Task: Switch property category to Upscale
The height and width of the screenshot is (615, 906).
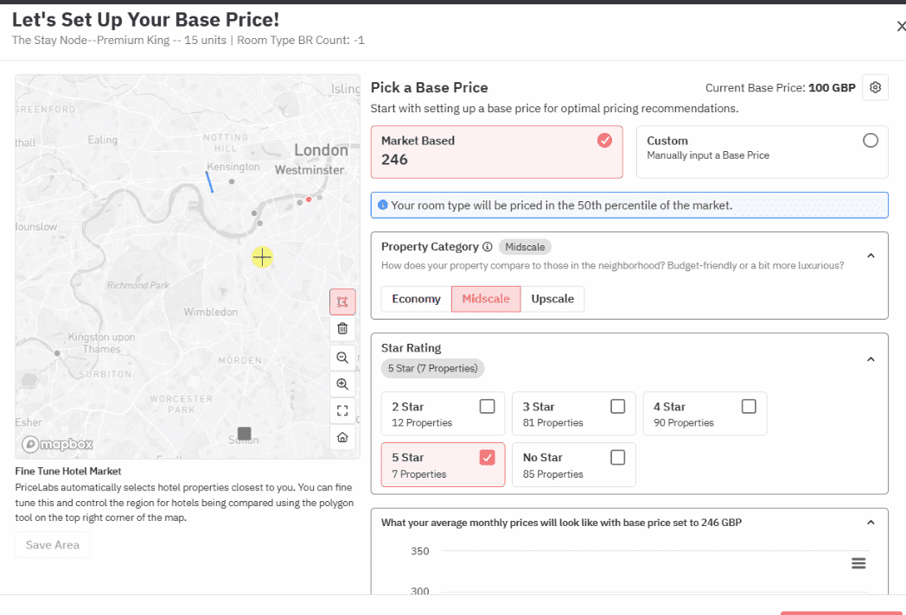Action: tap(552, 298)
